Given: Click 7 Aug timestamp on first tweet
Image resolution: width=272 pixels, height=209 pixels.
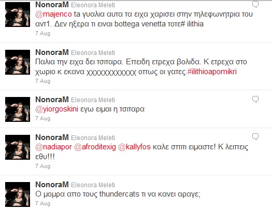Looking at the screenshot, I should coord(42,33).
